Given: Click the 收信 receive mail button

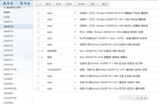Looking at the screenshot, I should coord(8,3).
